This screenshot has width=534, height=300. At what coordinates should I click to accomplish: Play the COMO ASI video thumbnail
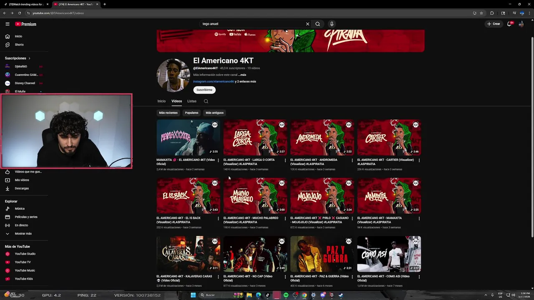[389, 254]
